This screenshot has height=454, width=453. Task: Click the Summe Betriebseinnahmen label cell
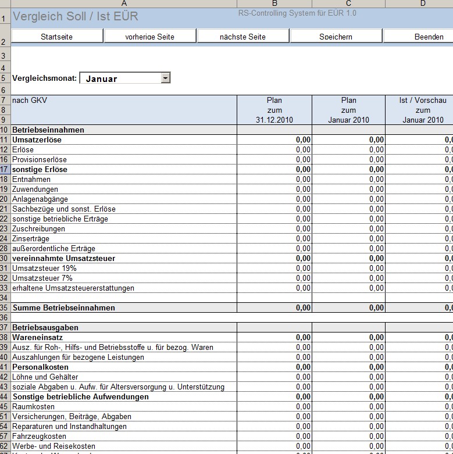click(123, 308)
